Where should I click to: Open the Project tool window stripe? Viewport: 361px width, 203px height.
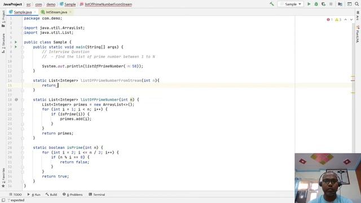3,19
